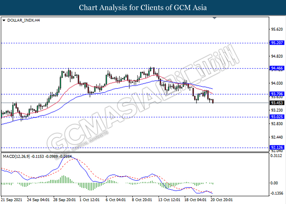Select the 92.126 price level label
This screenshot has width=286, height=204.
277,148
